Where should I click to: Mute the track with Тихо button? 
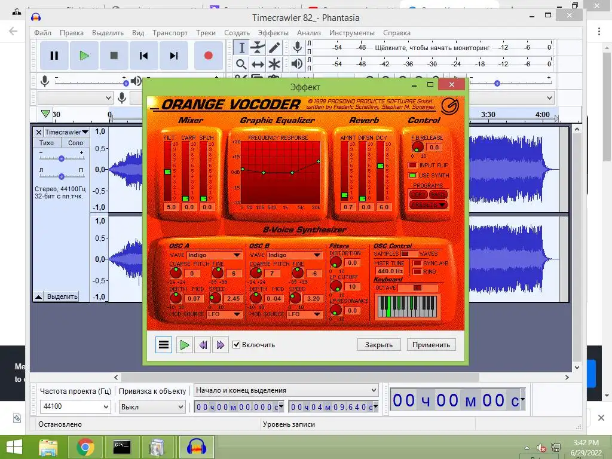tap(47, 143)
